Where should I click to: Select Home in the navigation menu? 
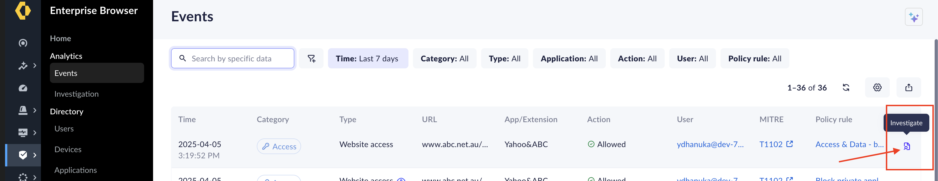point(61,39)
